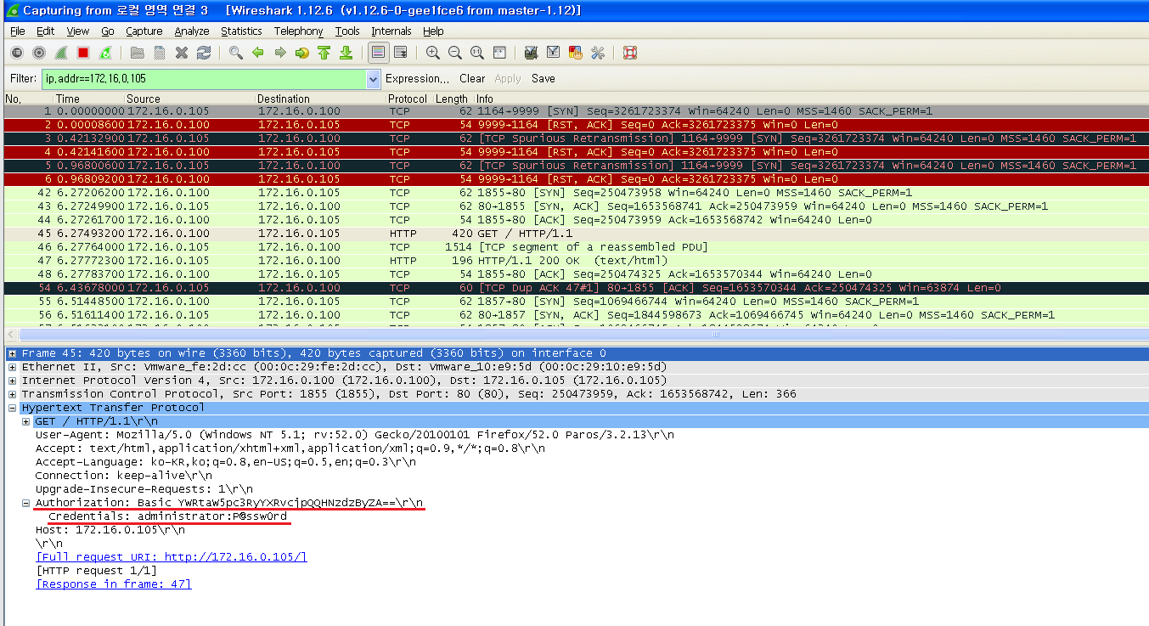Toggle auto scroll during live capture
The height and width of the screenshot is (626, 1149).
tap(400, 53)
